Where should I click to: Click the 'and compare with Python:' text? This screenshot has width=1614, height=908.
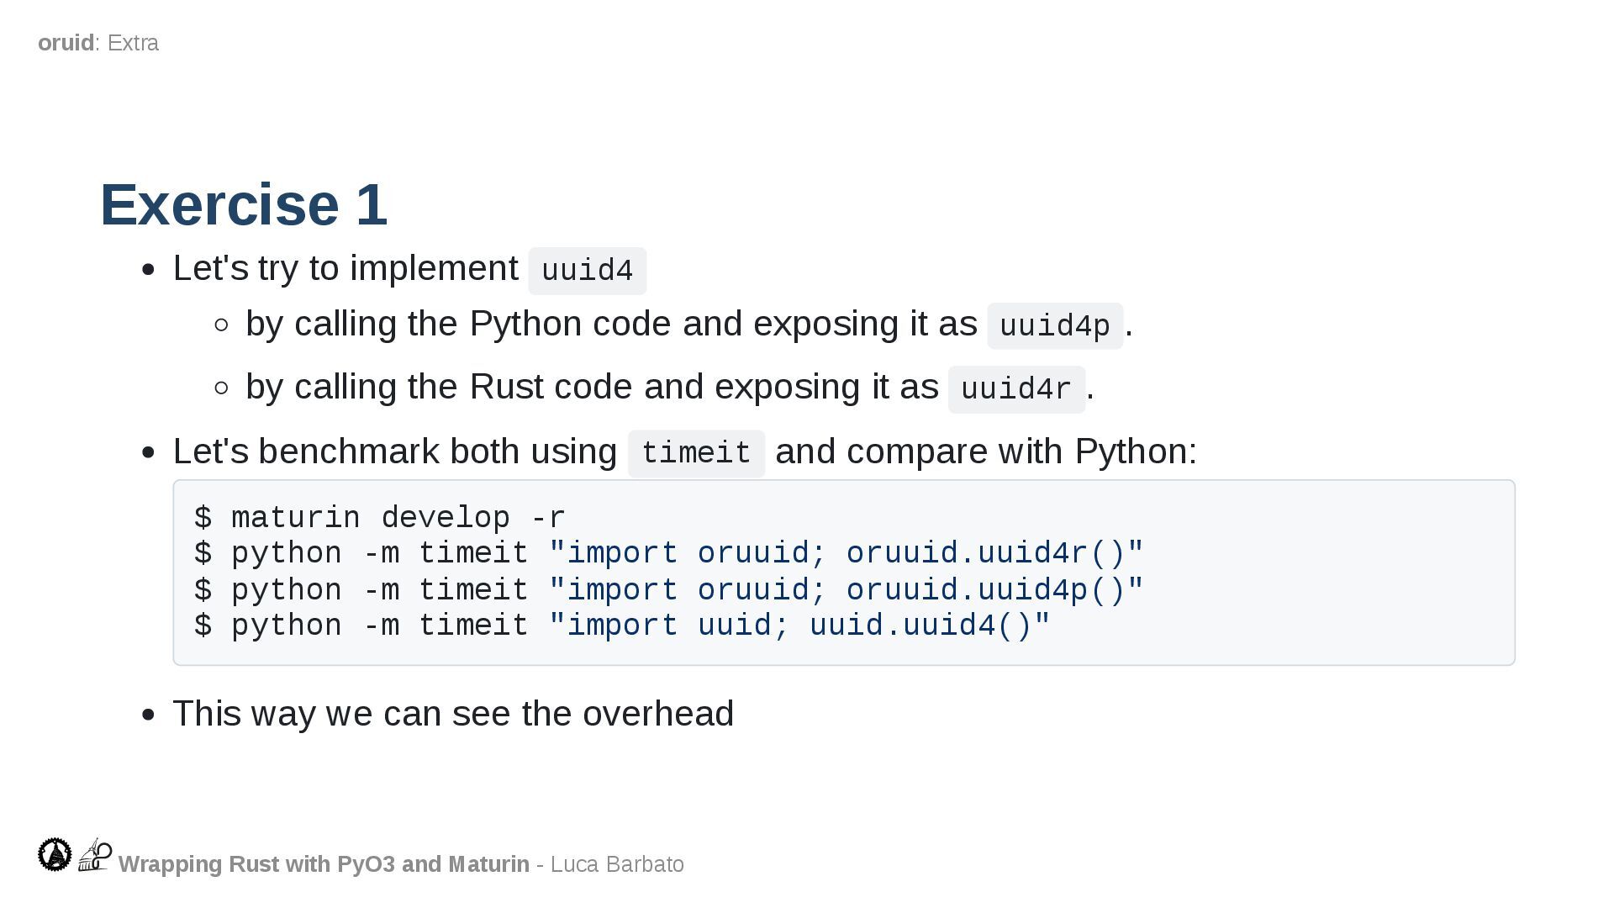coord(985,451)
